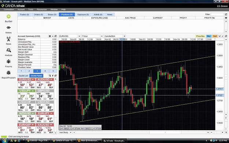Click the orange Sell button above chart

coord(215,36)
